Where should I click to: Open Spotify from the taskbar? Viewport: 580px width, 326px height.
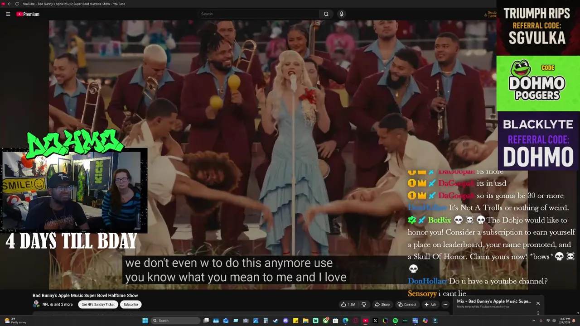[x=395, y=321]
